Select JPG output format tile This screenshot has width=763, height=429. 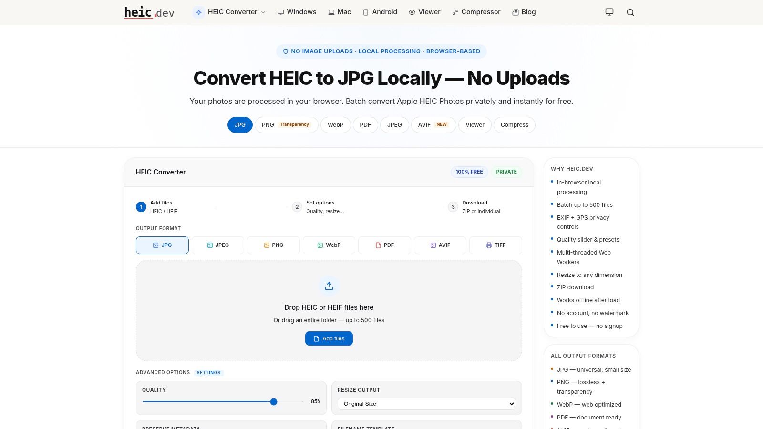click(x=162, y=245)
